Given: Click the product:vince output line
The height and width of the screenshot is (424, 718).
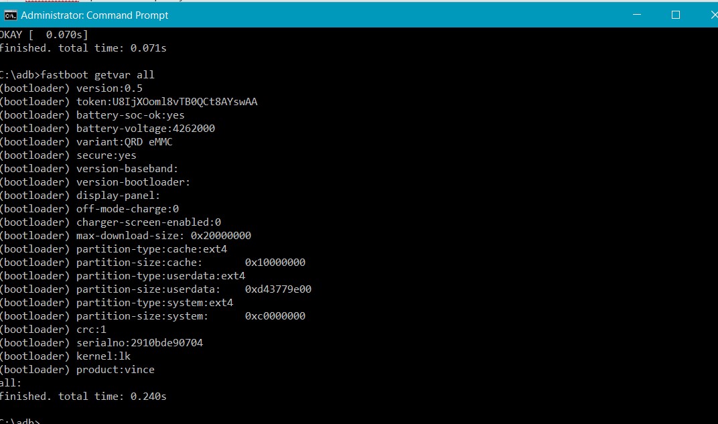Looking at the screenshot, I should click(77, 370).
